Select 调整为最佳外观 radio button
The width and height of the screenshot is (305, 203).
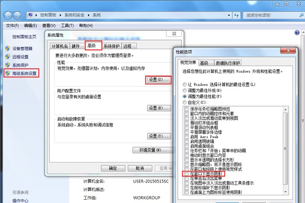[185, 90]
